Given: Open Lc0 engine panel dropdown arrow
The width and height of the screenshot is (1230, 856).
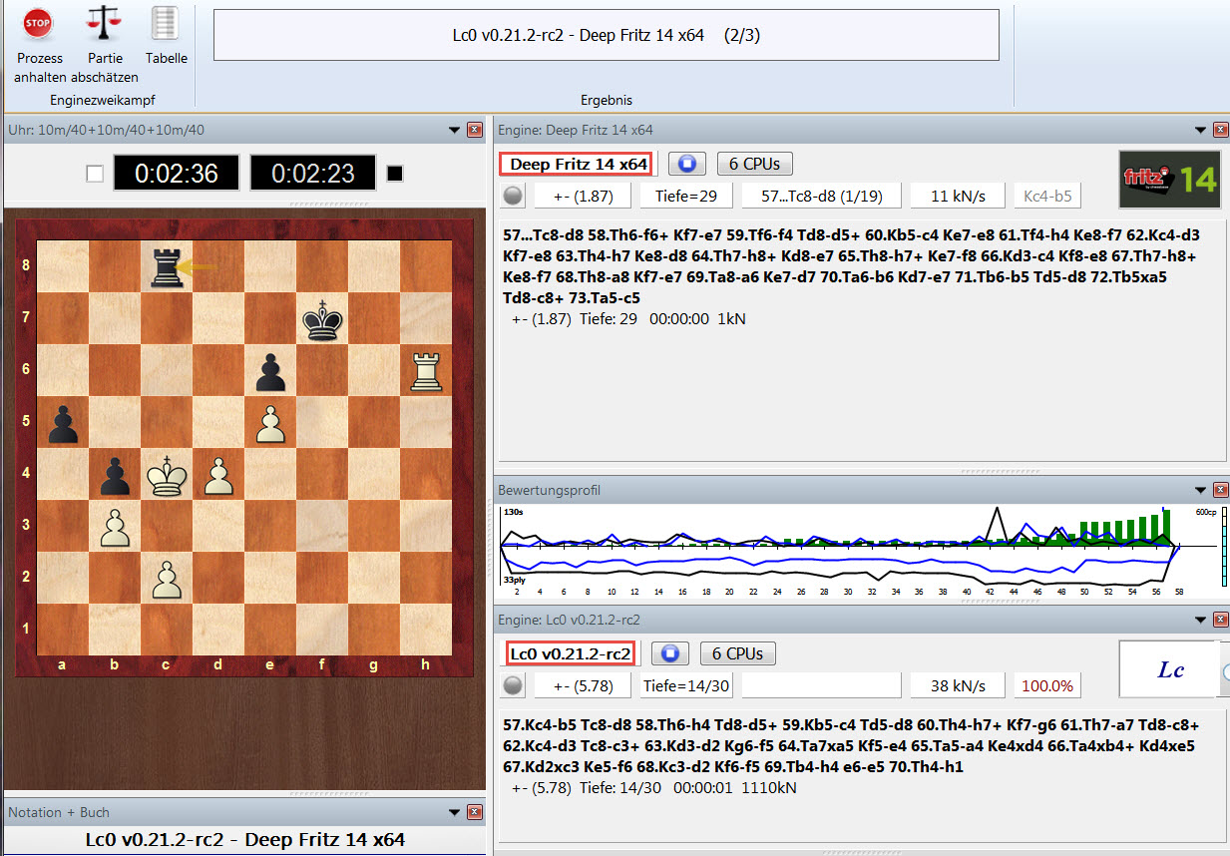Looking at the screenshot, I should [1200, 620].
